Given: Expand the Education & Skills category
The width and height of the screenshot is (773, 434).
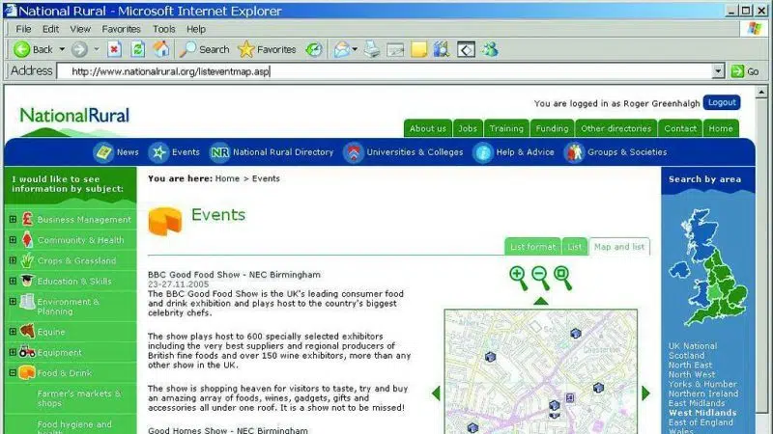Looking at the screenshot, I should [13, 282].
